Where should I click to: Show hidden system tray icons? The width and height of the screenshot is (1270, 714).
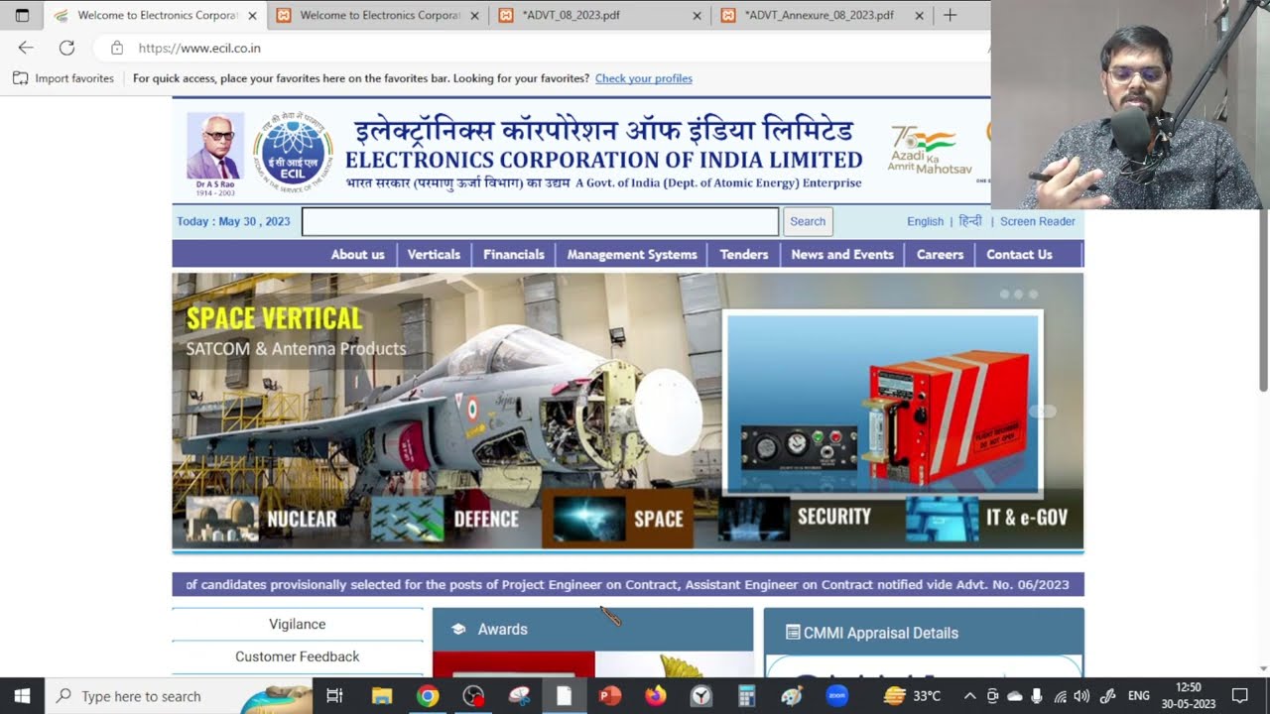point(969,696)
